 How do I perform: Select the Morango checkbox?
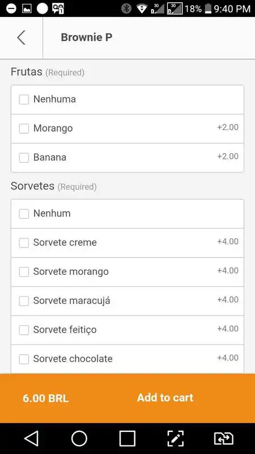(x=24, y=129)
